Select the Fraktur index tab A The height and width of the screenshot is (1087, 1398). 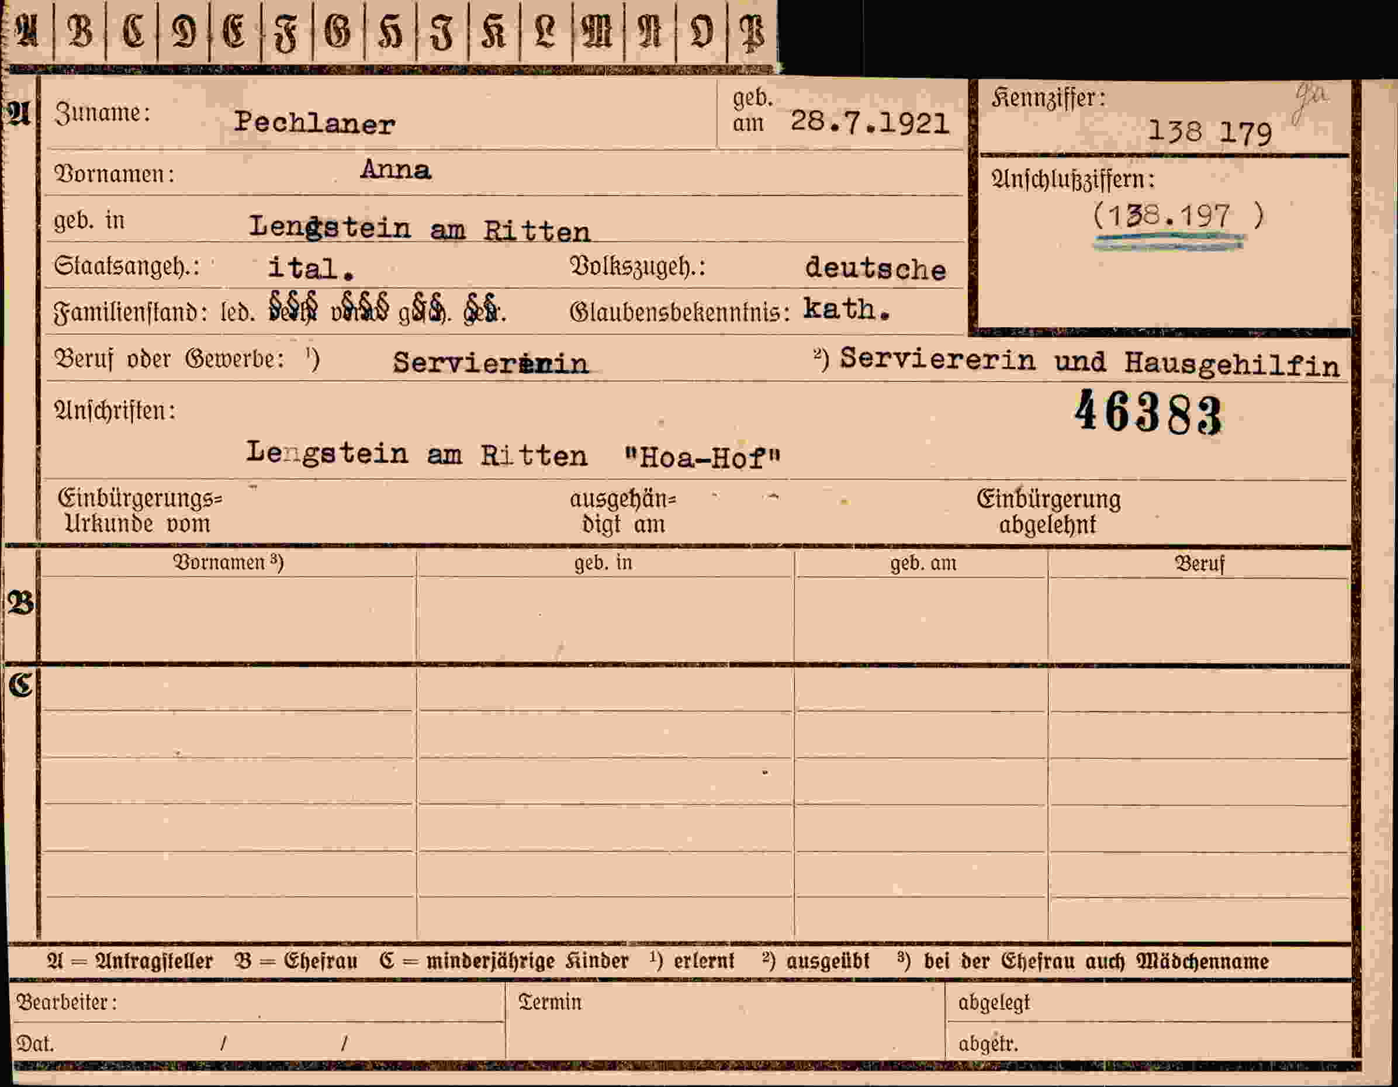pos(27,32)
